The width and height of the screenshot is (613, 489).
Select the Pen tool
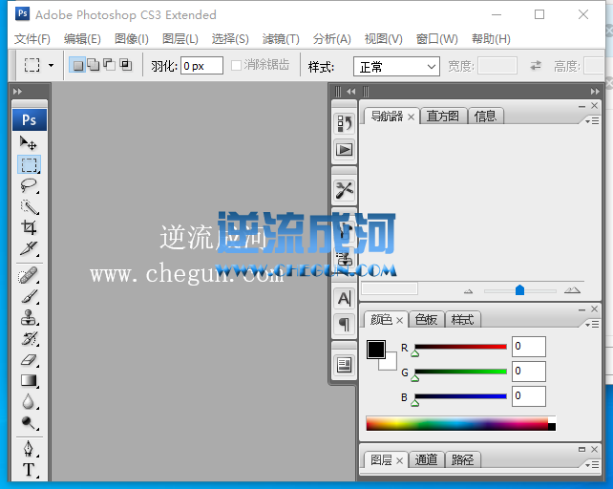click(x=29, y=449)
